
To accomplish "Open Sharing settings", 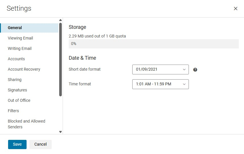I will tap(15, 80).
